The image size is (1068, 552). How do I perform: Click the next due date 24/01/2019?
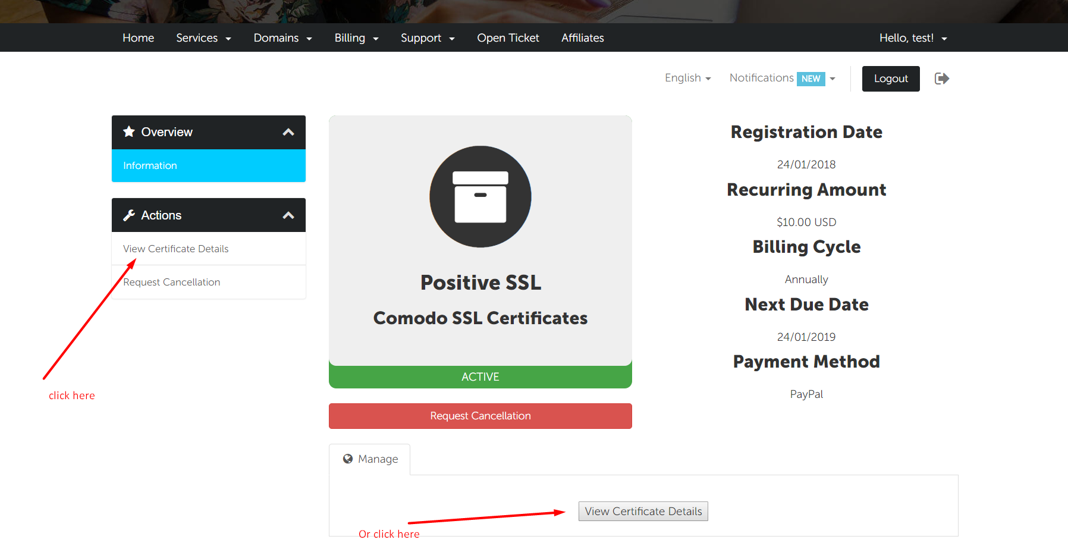coord(806,337)
